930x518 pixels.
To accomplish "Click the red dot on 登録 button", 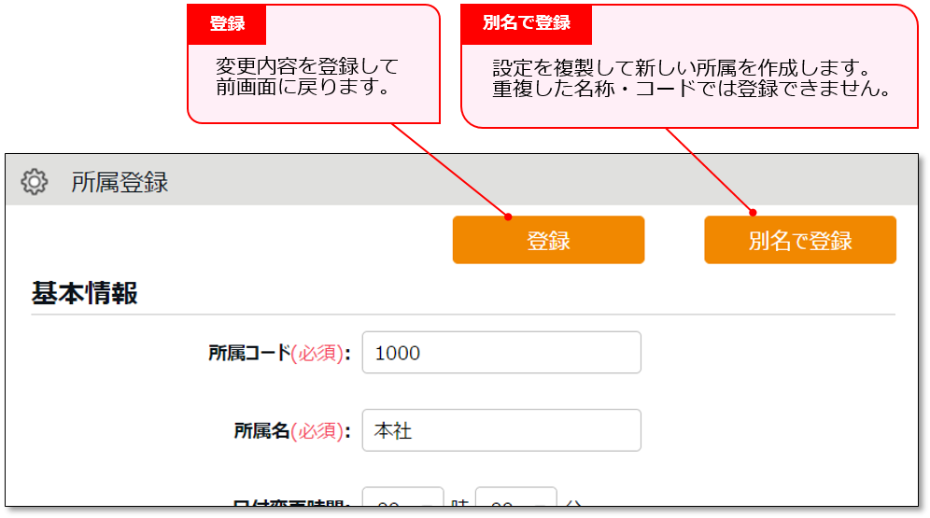I will (509, 217).
